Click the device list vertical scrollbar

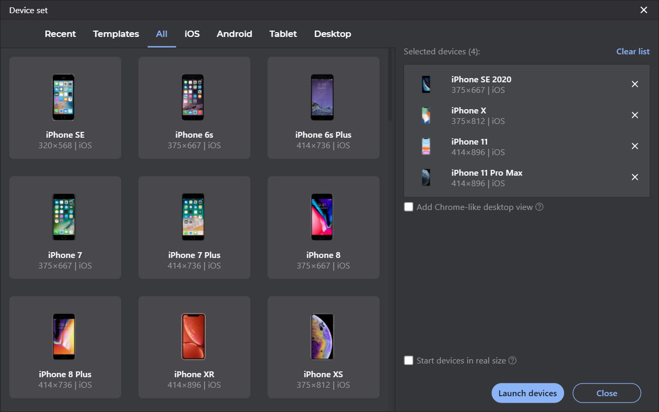pyautogui.click(x=390, y=84)
